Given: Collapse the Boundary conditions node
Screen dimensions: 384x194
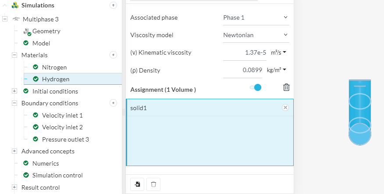Looking at the screenshot, I should pyautogui.click(x=14, y=103).
